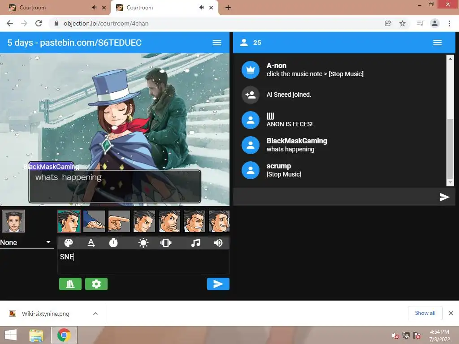
Task: Mute the active Courtroom tab audio
Action: 201,8
